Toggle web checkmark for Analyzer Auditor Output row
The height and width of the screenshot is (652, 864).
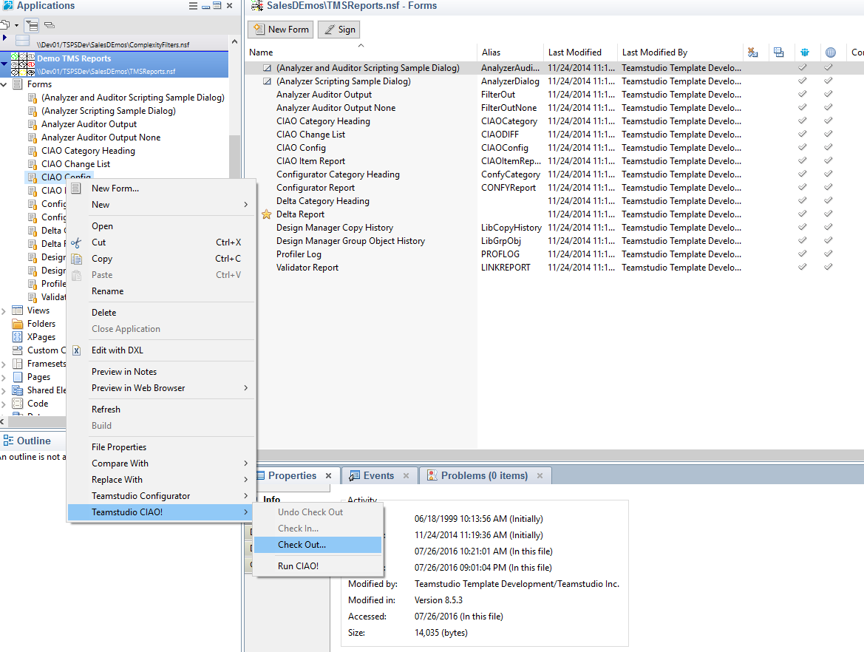pos(829,94)
